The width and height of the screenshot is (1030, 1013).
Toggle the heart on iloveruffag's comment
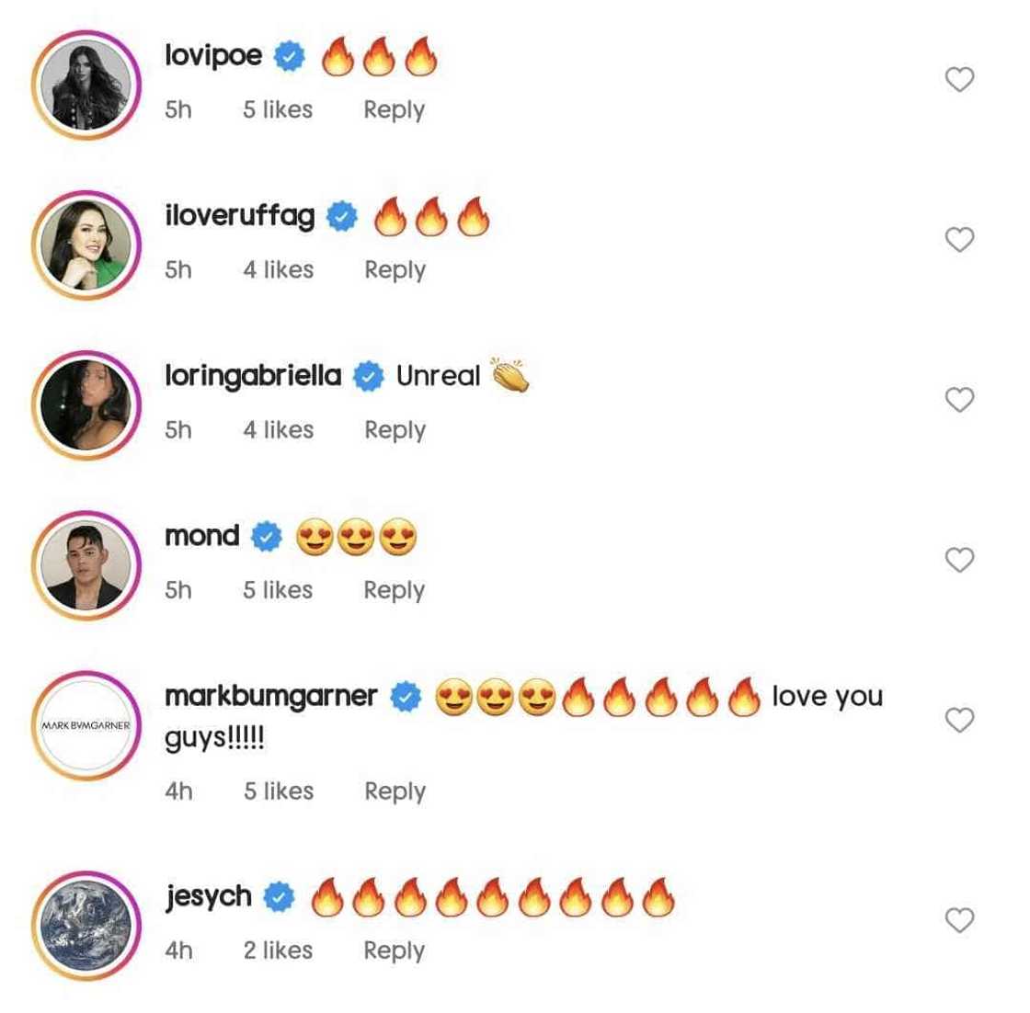959,241
